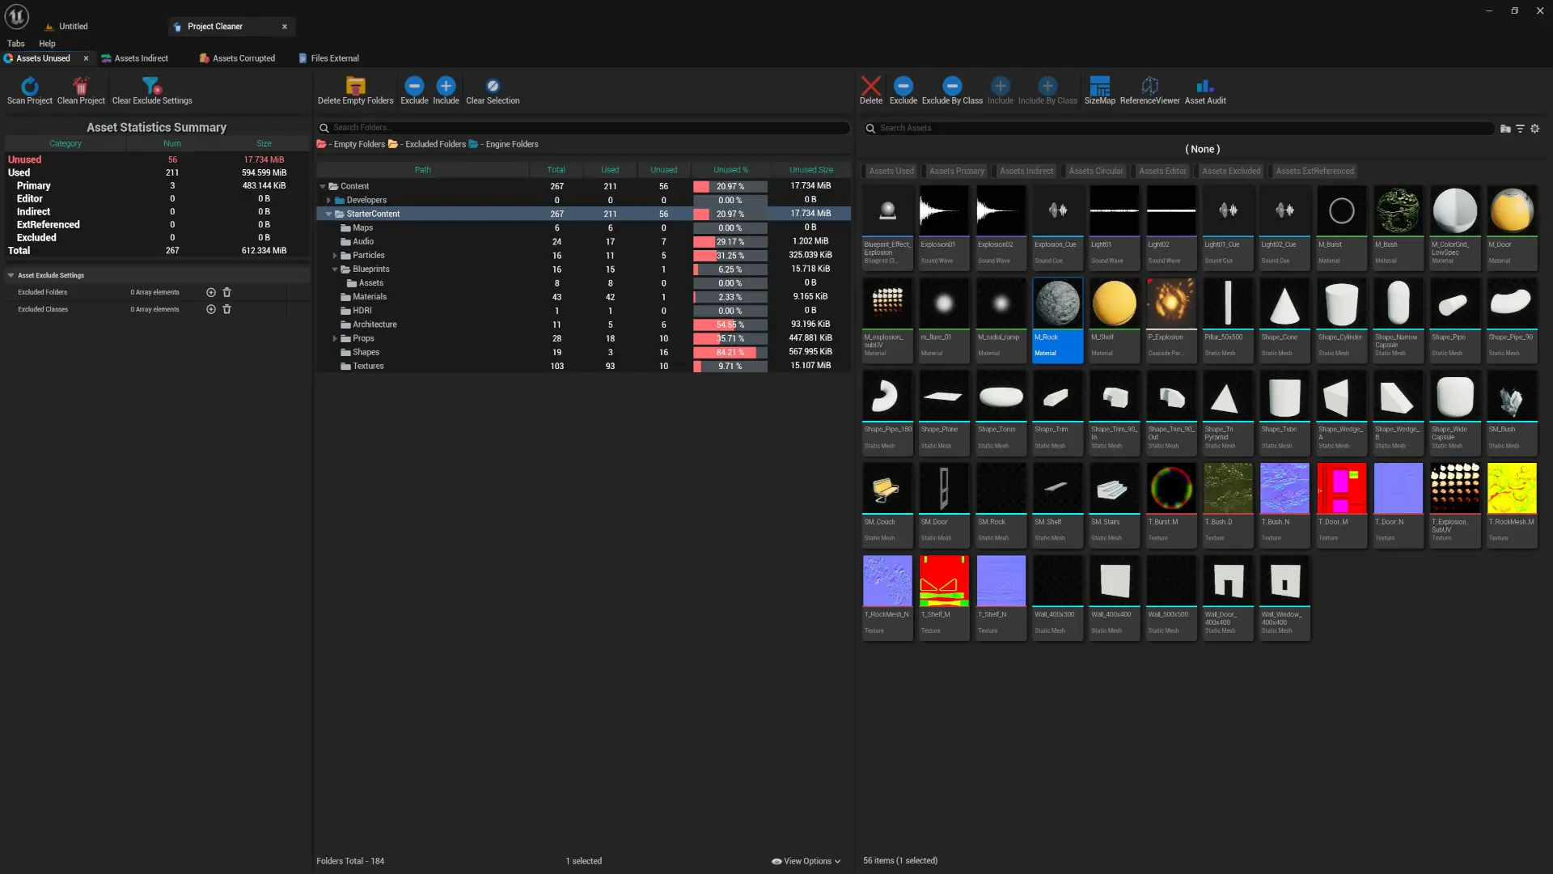The width and height of the screenshot is (1553, 874).
Task: Open the Help menu
Action: (47, 44)
